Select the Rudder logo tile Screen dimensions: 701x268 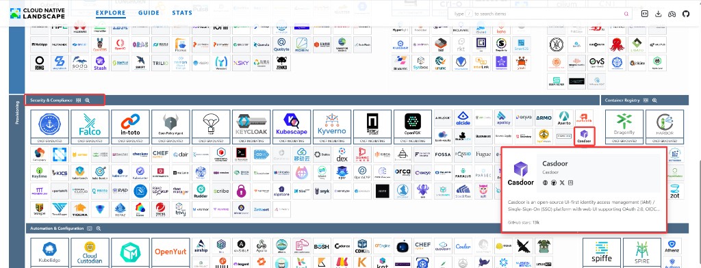[201, 191]
